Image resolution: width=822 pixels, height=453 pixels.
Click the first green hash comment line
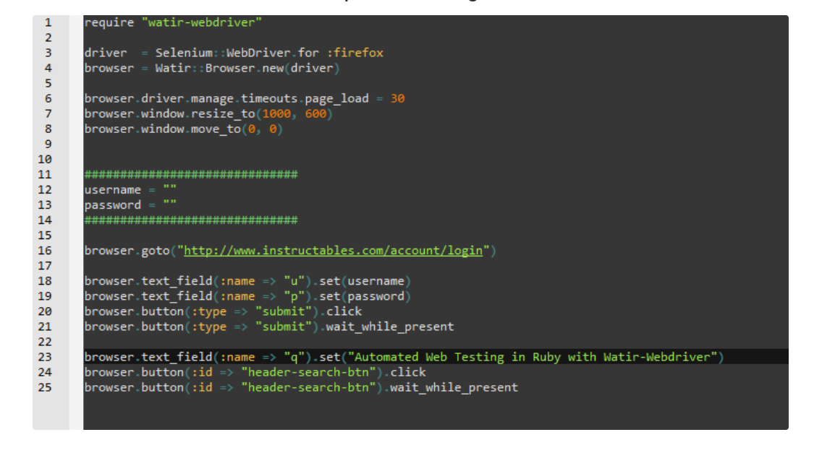click(191, 174)
